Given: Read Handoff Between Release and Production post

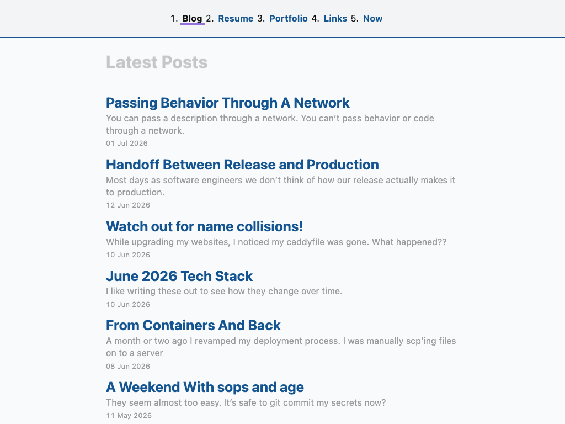Looking at the screenshot, I should [243, 165].
